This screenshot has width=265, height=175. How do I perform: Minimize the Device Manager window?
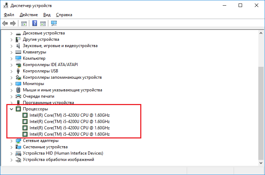[x=224, y=5]
